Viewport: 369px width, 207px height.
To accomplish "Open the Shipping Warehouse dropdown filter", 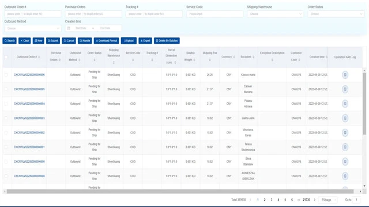I will (x=275, y=14).
